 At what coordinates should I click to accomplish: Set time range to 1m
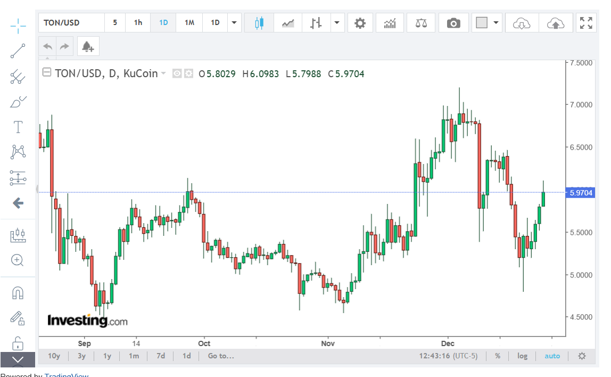click(x=134, y=356)
